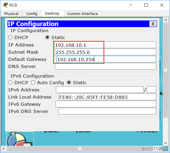Click the IPv6 Gateway input field

[x=106, y=104]
